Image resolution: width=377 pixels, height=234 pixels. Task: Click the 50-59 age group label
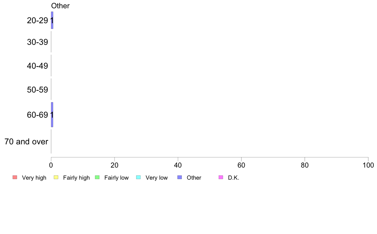(37, 90)
